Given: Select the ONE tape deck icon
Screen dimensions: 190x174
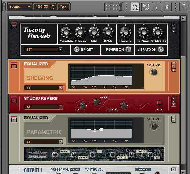Looking at the screenshot, I should [x=135, y=7].
